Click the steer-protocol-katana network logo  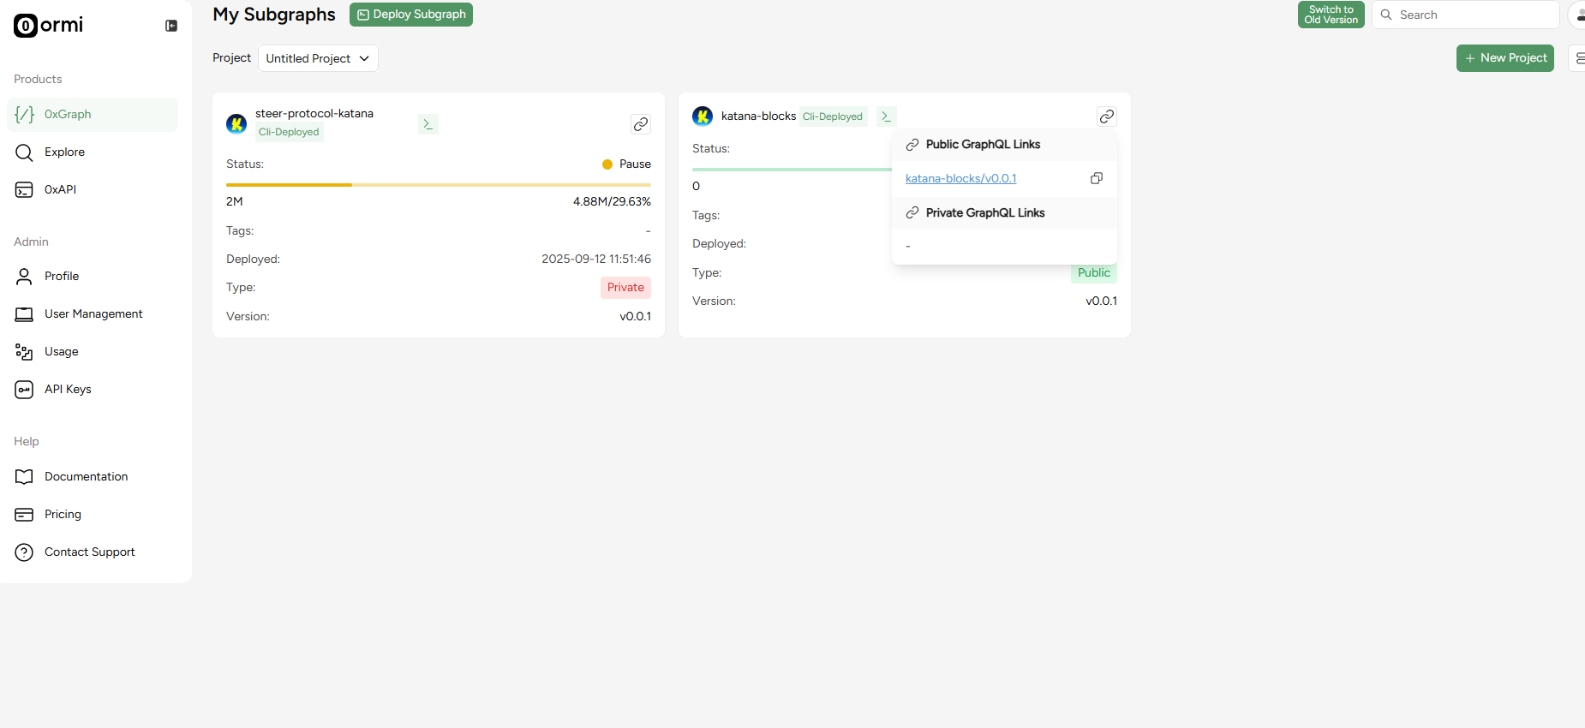coord(236,124)
